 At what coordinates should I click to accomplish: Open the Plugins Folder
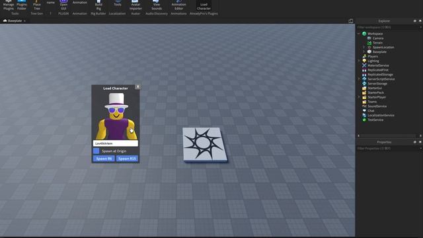pyautogui.click(x=22, y=5)
